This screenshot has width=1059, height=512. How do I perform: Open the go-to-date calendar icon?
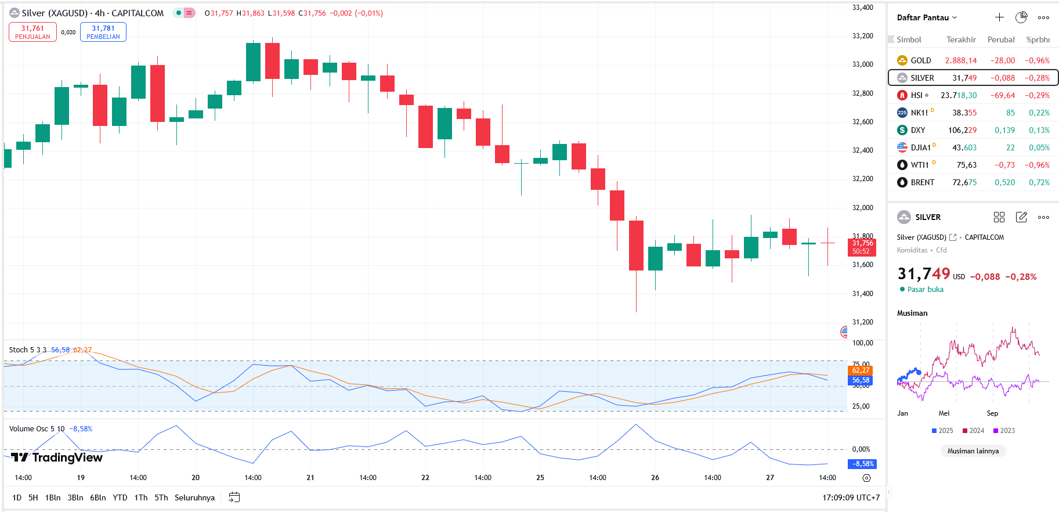coord(234,497)
